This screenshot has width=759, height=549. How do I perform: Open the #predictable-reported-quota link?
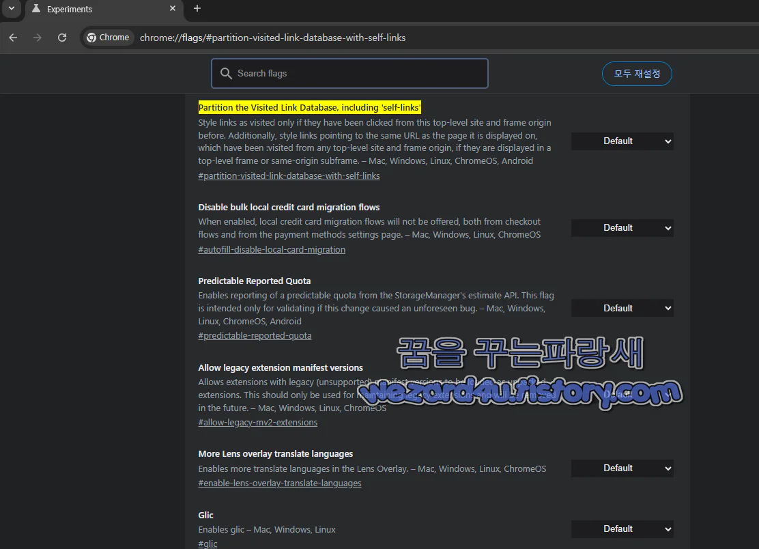(x=255, y=335)
